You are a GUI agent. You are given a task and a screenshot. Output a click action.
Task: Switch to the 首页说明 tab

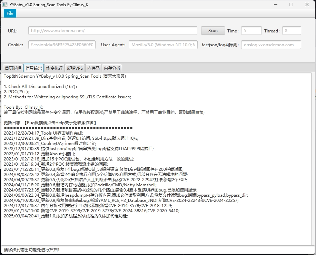[13, 68]
